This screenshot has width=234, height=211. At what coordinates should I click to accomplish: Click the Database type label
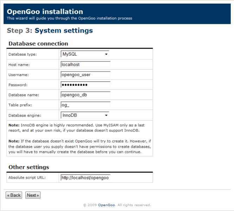(22, 54)
